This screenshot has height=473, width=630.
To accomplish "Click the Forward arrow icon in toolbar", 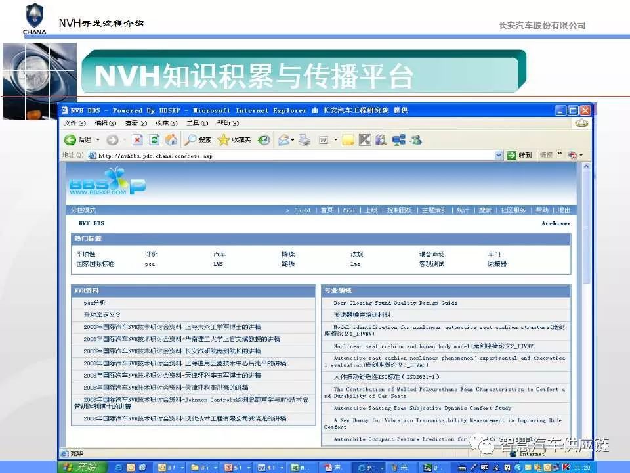I will click(x=112, y=140).
